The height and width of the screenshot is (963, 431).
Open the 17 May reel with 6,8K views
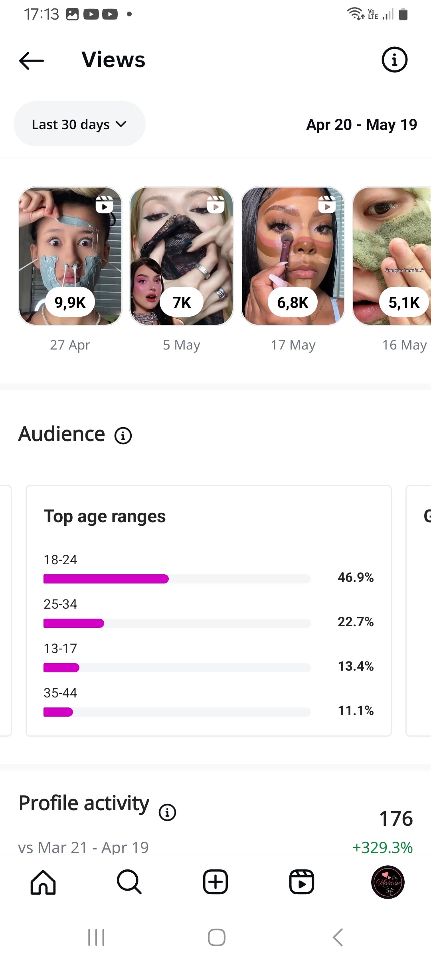click(293, 256)
